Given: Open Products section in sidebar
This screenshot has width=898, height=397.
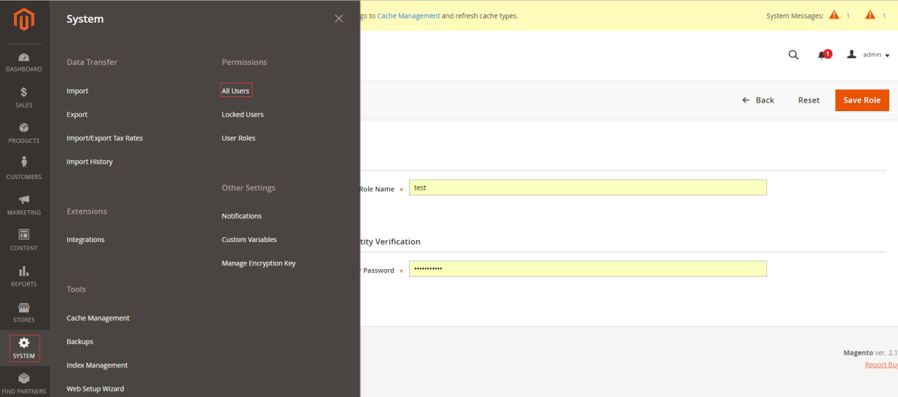Looking at the screenshot, I should click(24, 133).
